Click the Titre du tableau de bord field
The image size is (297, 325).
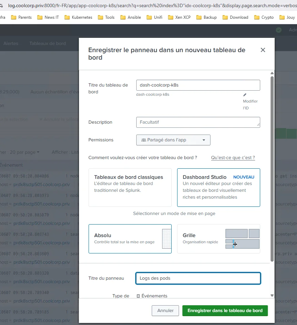pyautogui.click(x=198, y=85)
